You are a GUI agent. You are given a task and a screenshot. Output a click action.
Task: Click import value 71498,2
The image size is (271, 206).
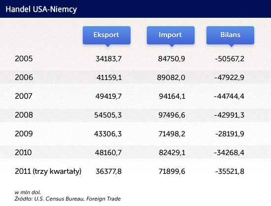coord(172,134)
